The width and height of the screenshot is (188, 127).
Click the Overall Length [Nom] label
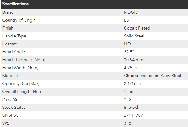[23, 91]
